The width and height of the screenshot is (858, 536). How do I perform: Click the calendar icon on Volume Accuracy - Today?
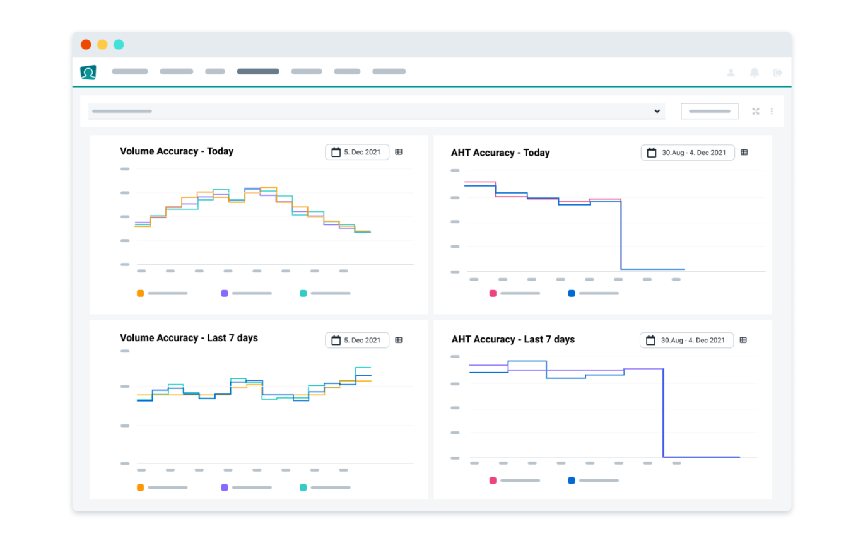coord(336,152)
